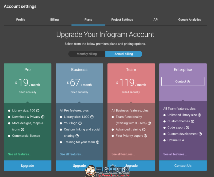
Task: Open help icon beside Unlimited library size
Action: click(200, 115)
